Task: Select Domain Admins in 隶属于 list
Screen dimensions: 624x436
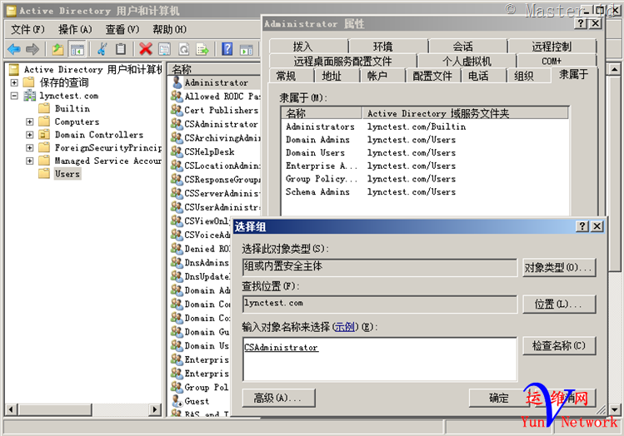Action: click(x=317, y=140)
